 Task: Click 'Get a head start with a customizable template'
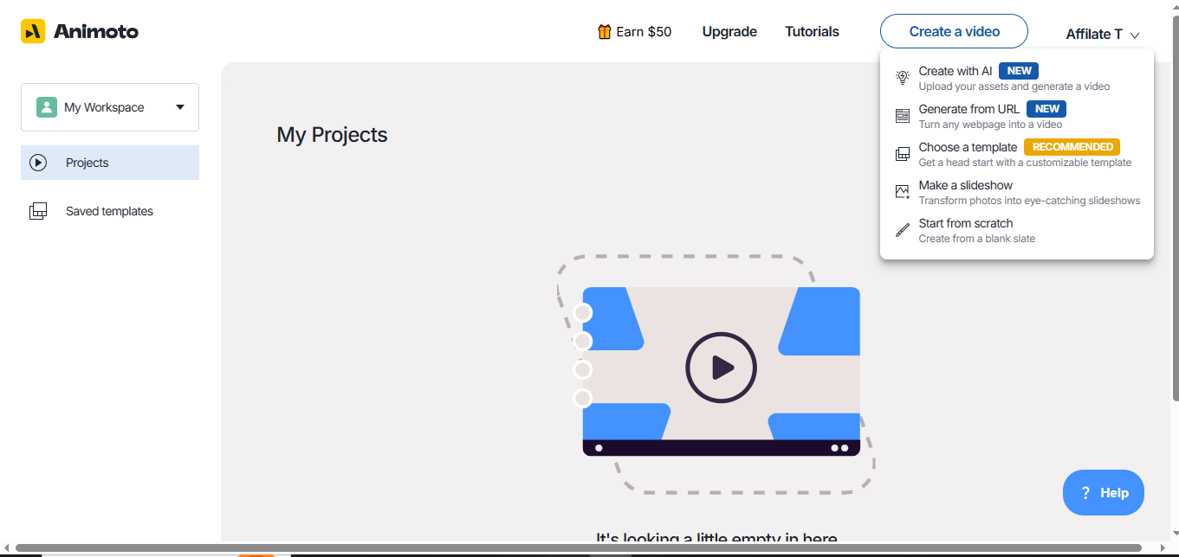coord(1025,163)
